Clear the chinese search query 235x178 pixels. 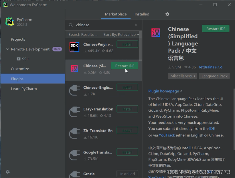click(136, 25)
